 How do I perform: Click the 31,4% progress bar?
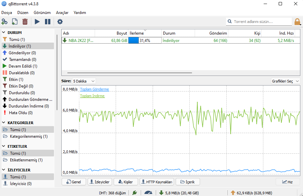[145, 40]
